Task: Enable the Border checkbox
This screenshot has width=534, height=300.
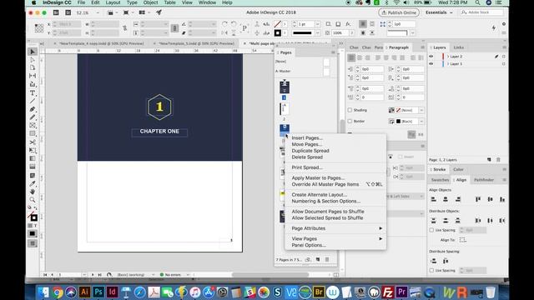Action: (350, 121)
